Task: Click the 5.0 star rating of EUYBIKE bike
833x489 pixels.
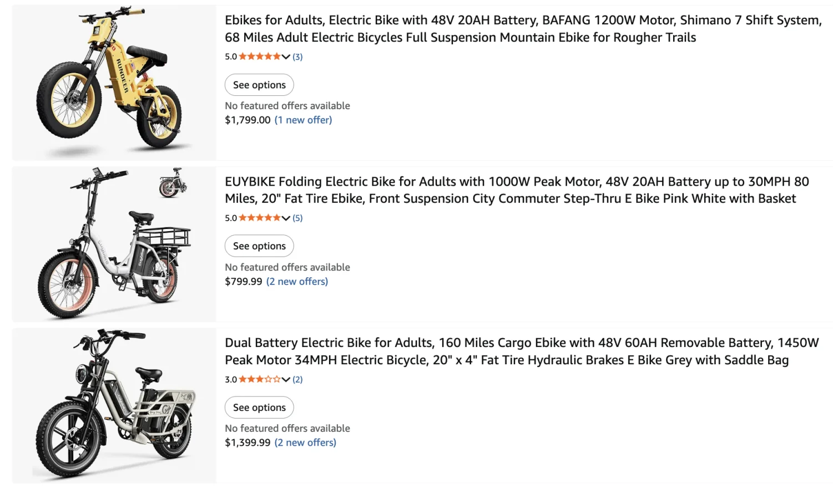Action: pyautogui.click(x=260, y=218)
